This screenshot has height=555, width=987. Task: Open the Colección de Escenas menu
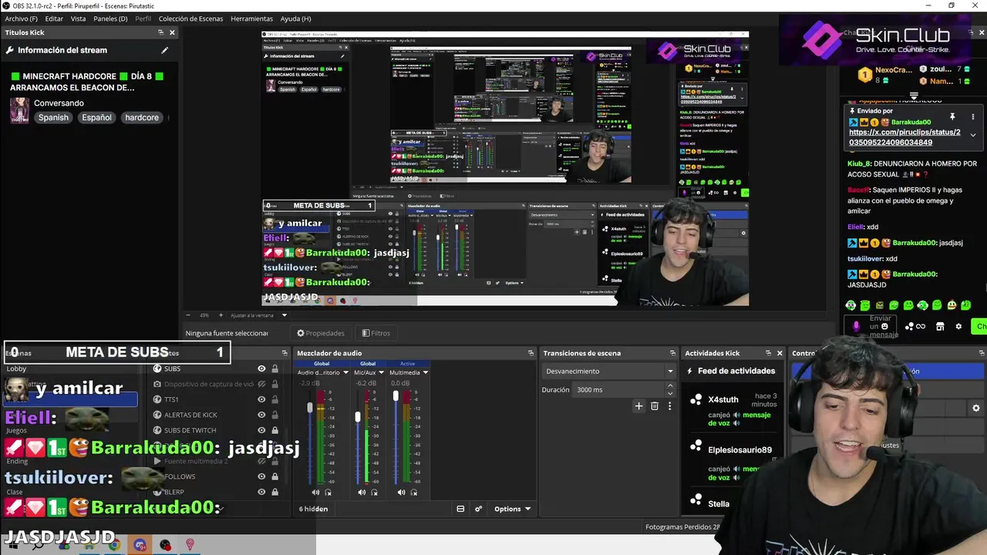(190, 18)
